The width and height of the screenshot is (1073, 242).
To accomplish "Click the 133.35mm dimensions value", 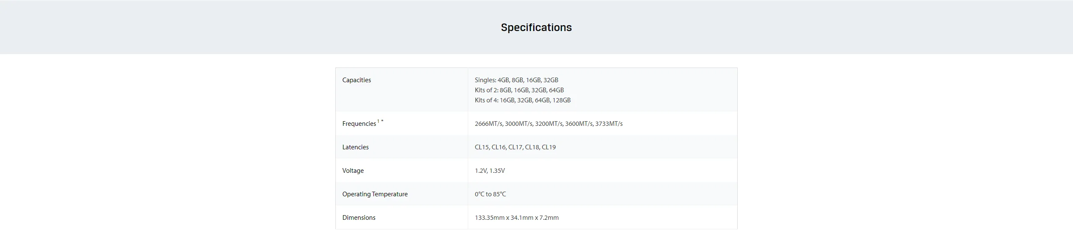I will 516,218.
